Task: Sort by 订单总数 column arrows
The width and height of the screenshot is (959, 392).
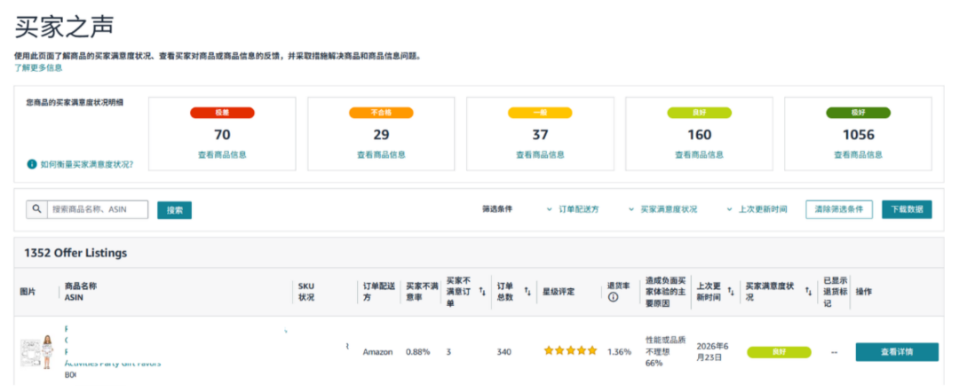Action: 527,292
